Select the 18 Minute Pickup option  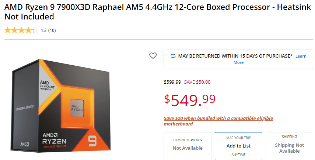[188, 145]
